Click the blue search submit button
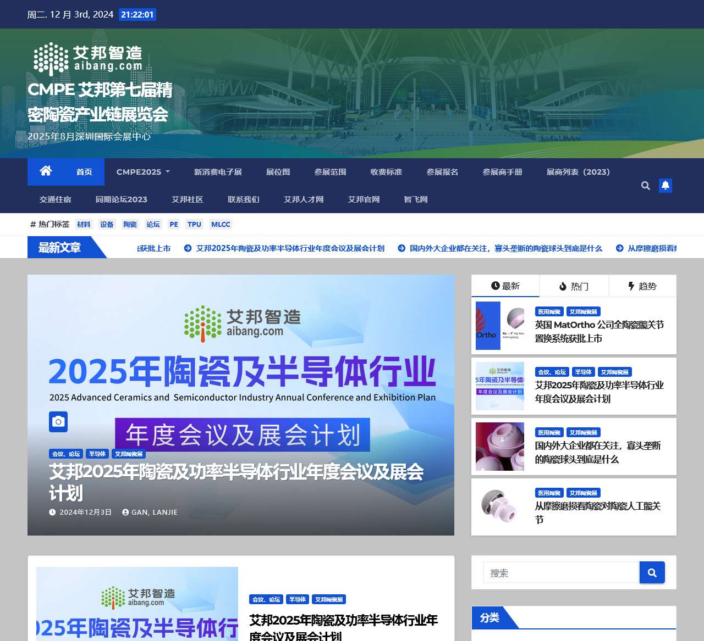704x641 pixels. 652,572
